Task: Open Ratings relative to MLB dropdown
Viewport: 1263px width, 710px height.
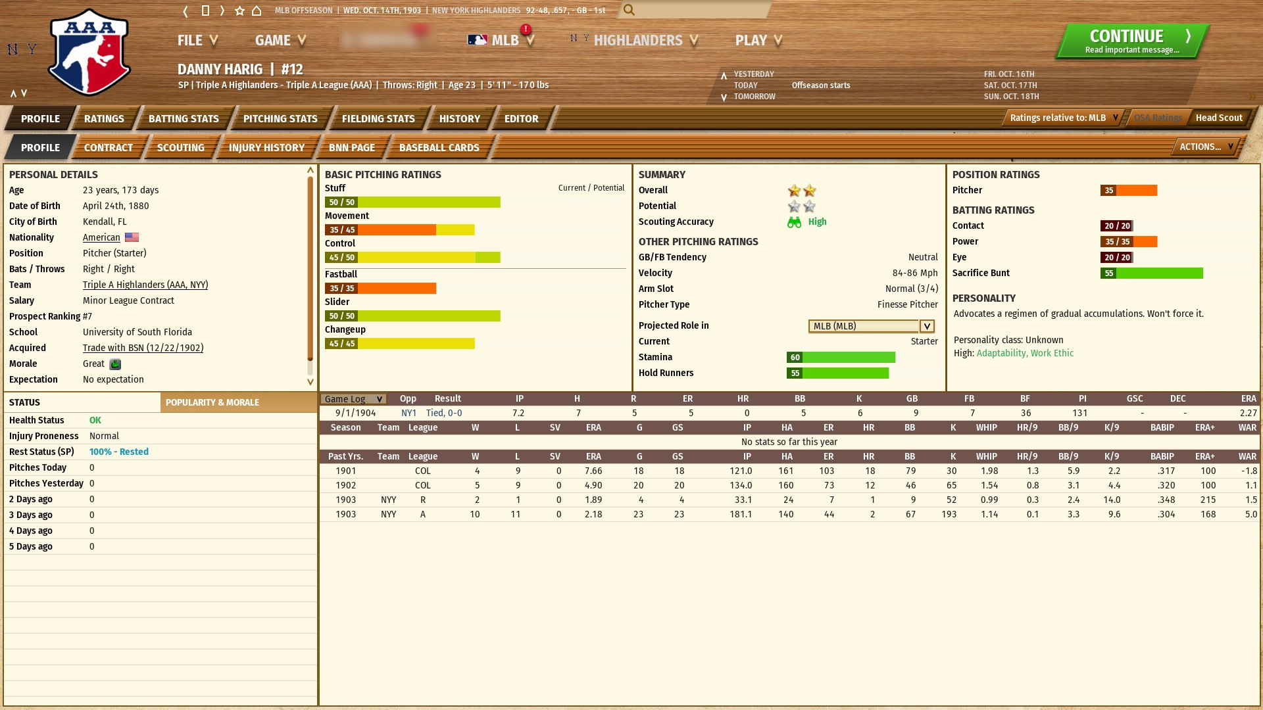Action: (1064, 118)
